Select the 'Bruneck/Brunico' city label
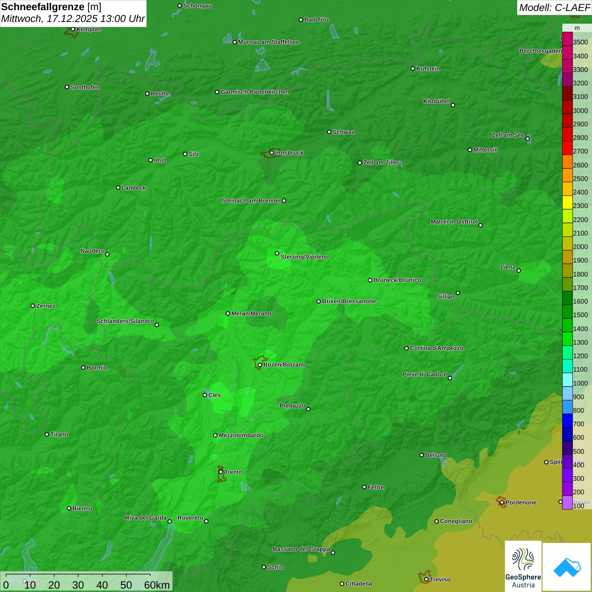592x592 pixels. pos(397,280)
